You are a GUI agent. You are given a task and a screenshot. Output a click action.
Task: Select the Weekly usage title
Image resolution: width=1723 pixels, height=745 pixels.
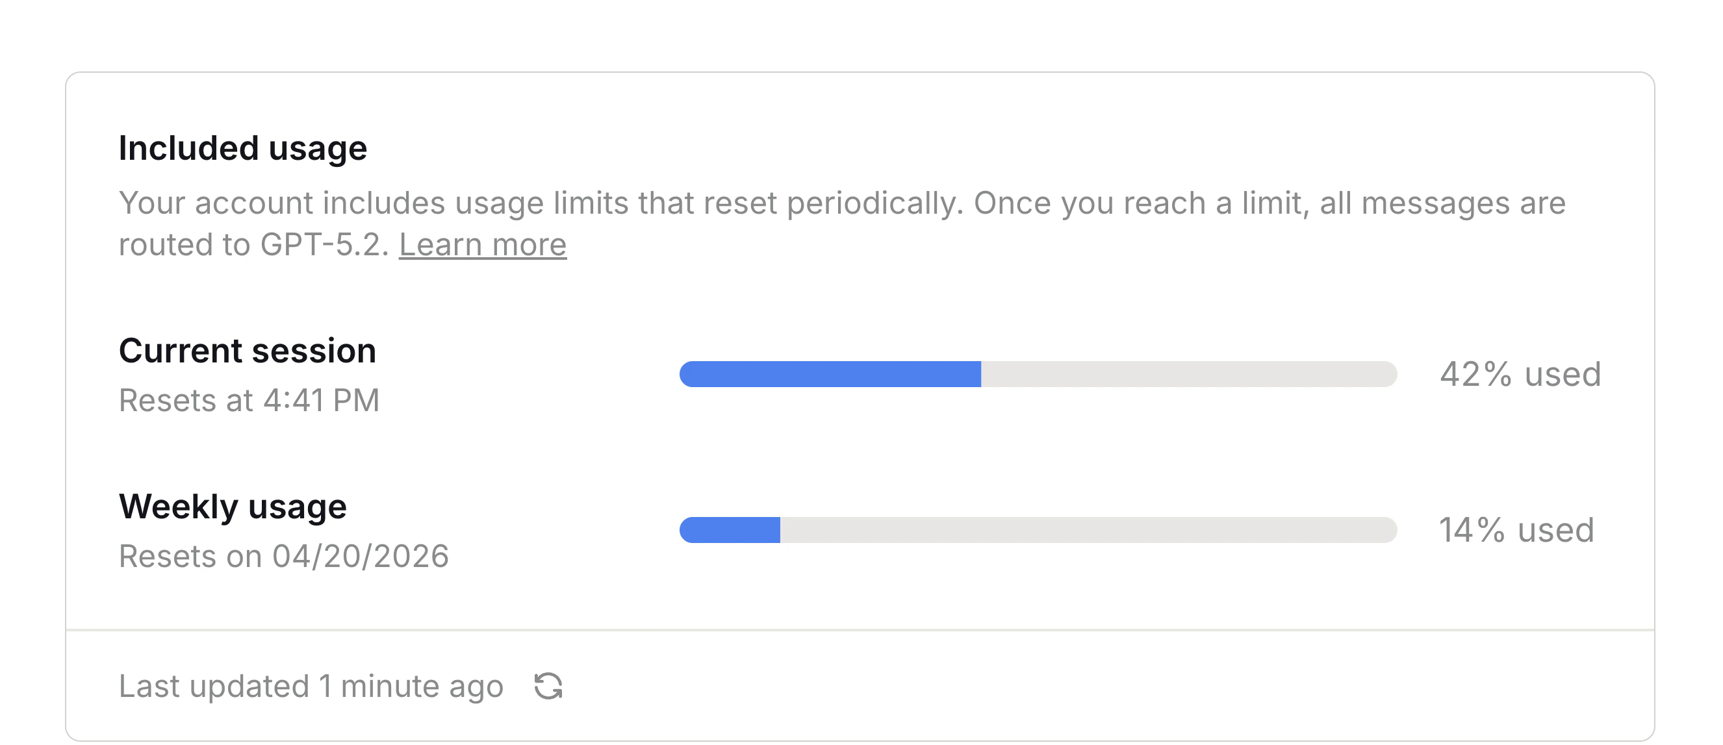pos(233,506)
